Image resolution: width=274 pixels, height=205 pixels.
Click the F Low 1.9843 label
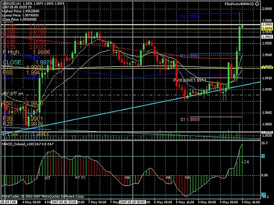coord(25,134)
